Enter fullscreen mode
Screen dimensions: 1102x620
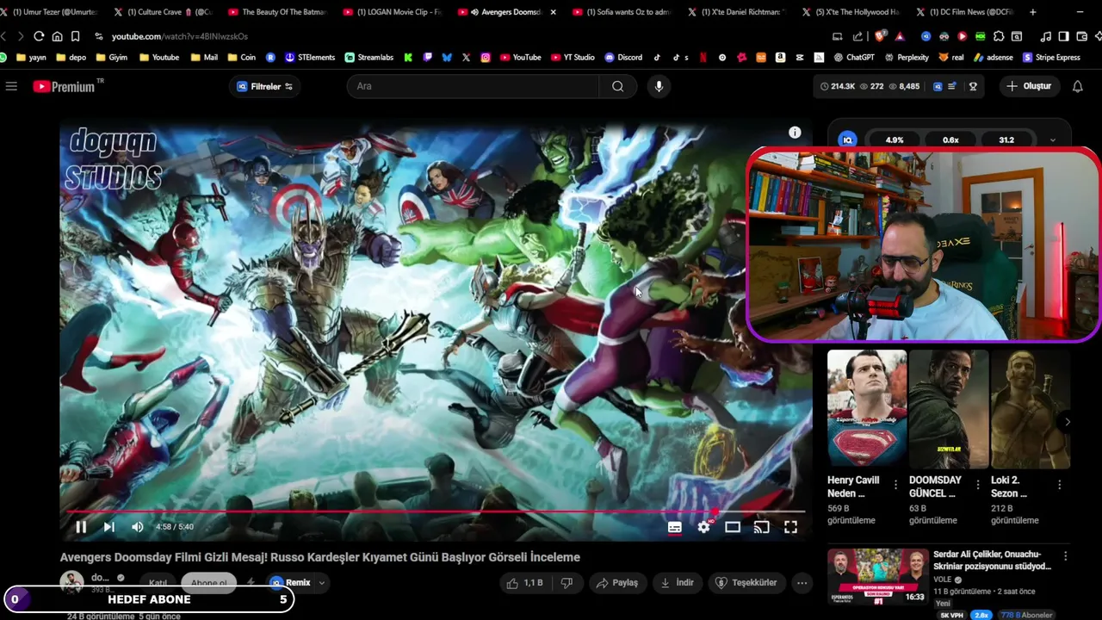790,527
